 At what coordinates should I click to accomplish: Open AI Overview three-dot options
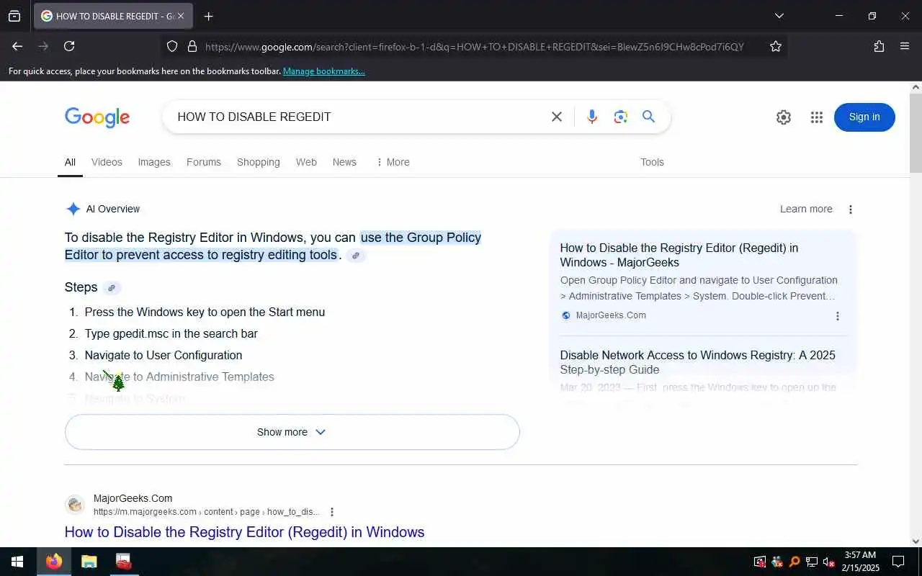[851, 210]
